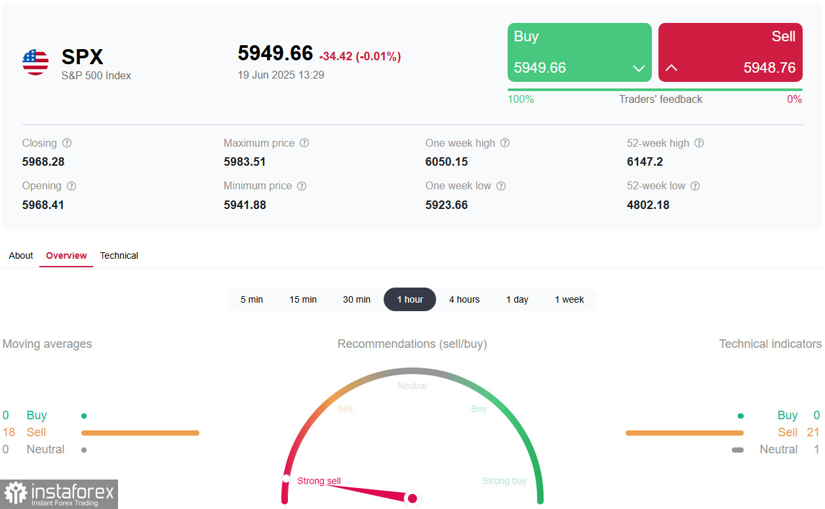Image resolution: width=825 pixels, height=509 pixels.
Task: Click the one week low value 5923.66
Action: (447, 205)
